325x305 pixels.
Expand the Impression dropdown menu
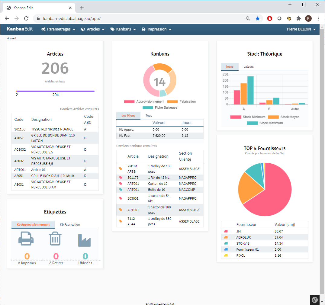tap(156, 29)
